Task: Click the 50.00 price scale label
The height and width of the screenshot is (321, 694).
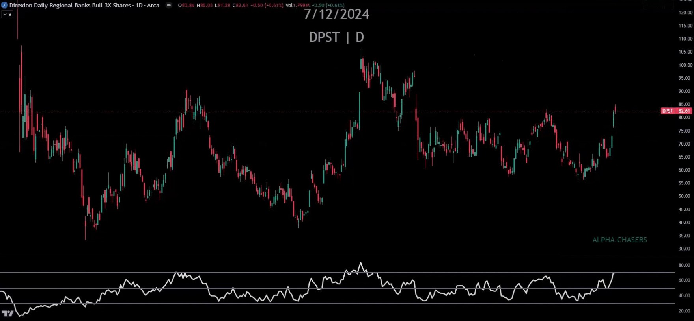Action: click(684, 196)
